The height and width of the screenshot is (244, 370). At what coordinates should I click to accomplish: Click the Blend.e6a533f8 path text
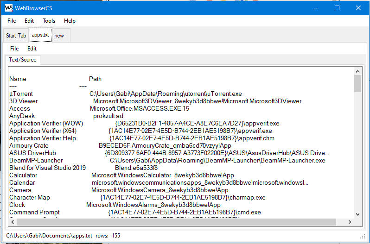[x=136, y=168]
